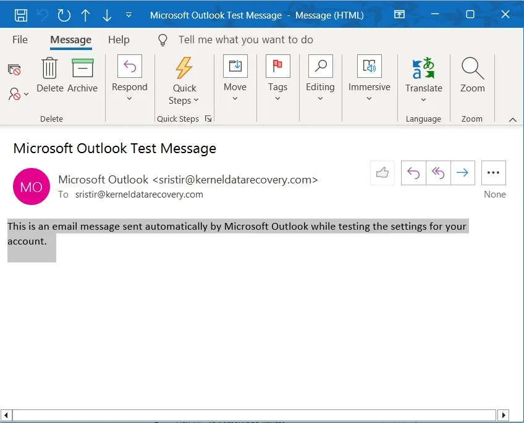The image size is (524, 423).
Task: Expand the Move chevron
Action: coord(235,98)
